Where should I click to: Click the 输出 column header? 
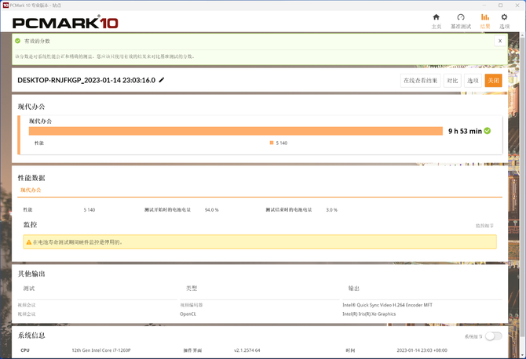click(x=354, y=288)
